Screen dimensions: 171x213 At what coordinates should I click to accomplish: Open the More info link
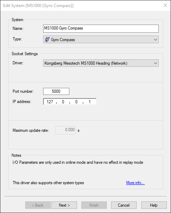tap(135, 183)
